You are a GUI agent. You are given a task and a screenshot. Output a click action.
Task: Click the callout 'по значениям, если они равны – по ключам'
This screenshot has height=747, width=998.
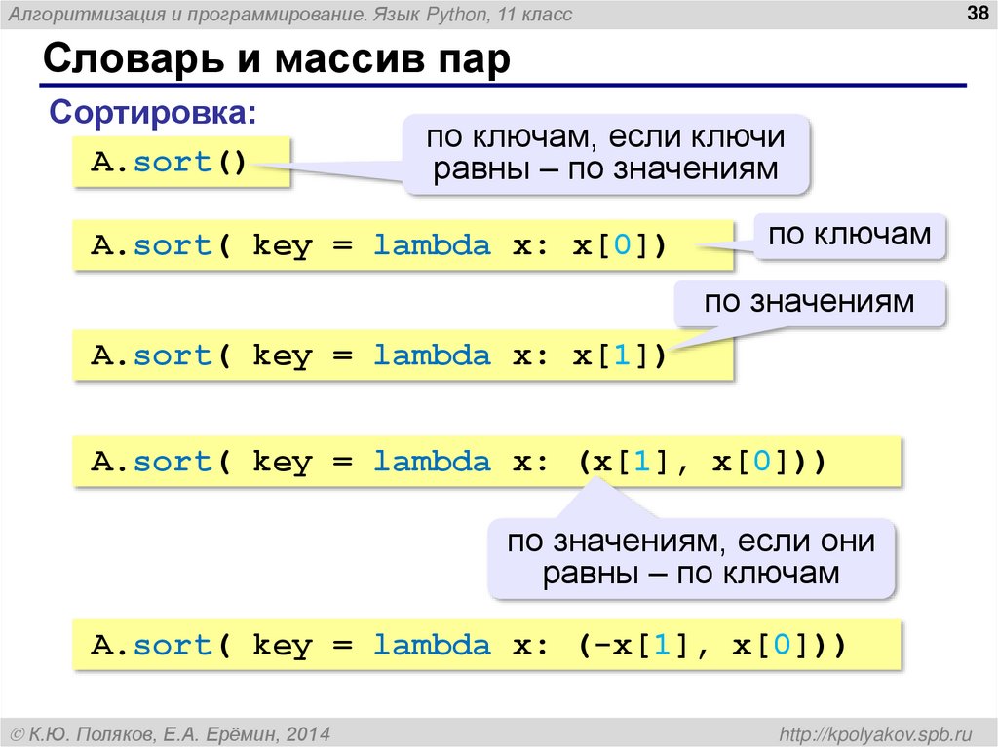693,558
